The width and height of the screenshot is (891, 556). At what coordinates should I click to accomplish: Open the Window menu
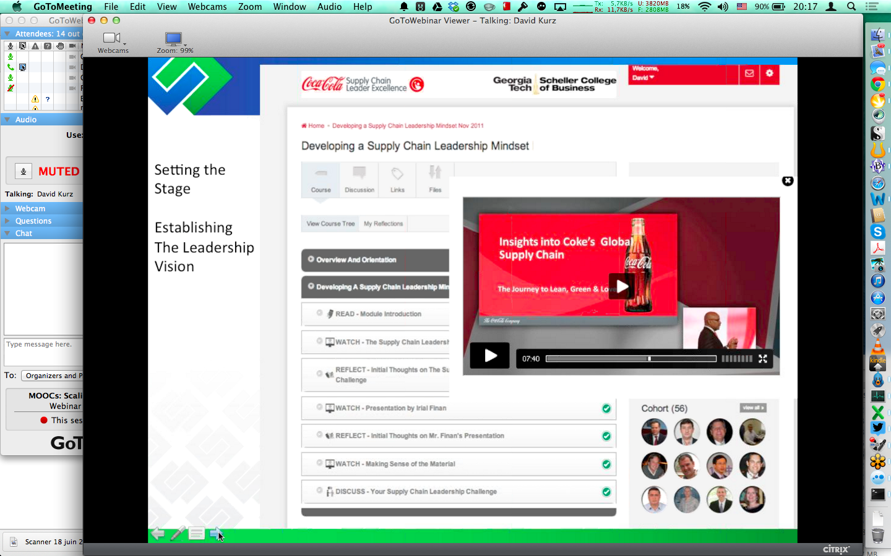pyautogui.click(x=290, y=7)
